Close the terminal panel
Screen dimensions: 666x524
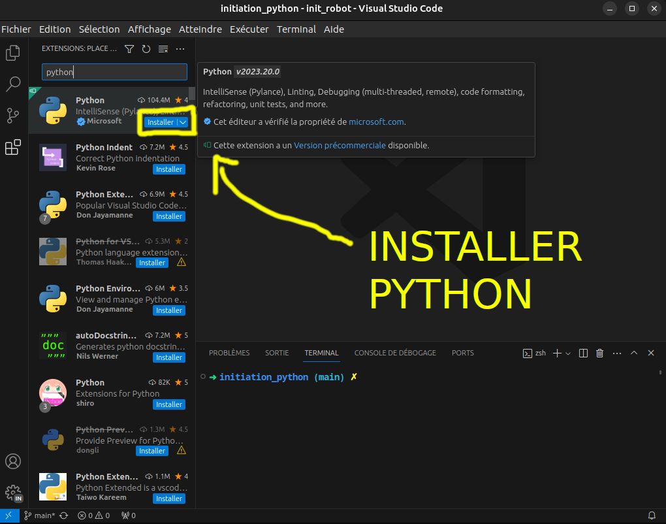(x=651, y=353)
